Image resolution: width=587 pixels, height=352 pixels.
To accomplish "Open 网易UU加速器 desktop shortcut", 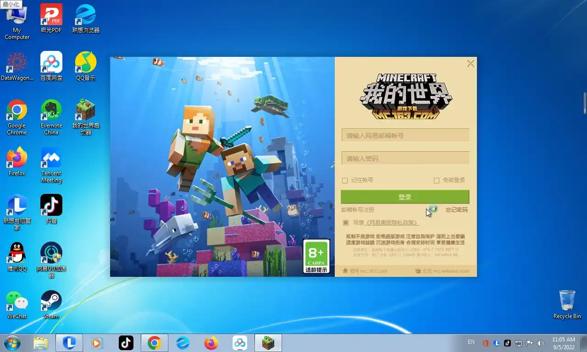I will pos(51,260).
